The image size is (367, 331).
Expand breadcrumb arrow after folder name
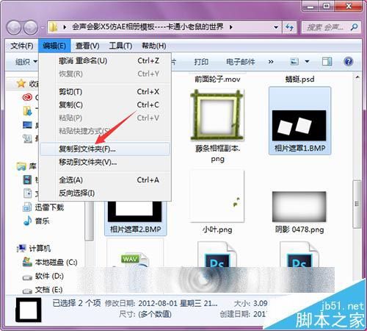[230, 27]
